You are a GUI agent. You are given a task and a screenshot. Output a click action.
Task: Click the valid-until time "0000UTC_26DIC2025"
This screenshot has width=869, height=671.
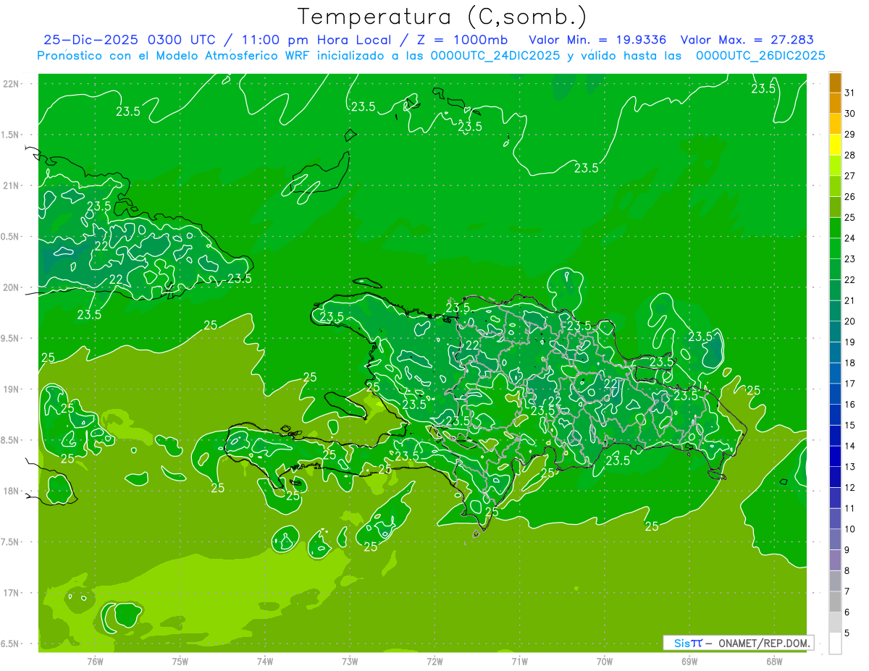(760, 56)
